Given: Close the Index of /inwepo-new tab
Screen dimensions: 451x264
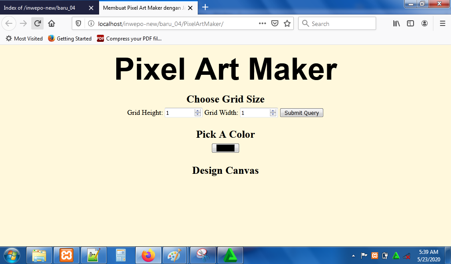Looking at the screenshot, I should [x=91, y=8].
